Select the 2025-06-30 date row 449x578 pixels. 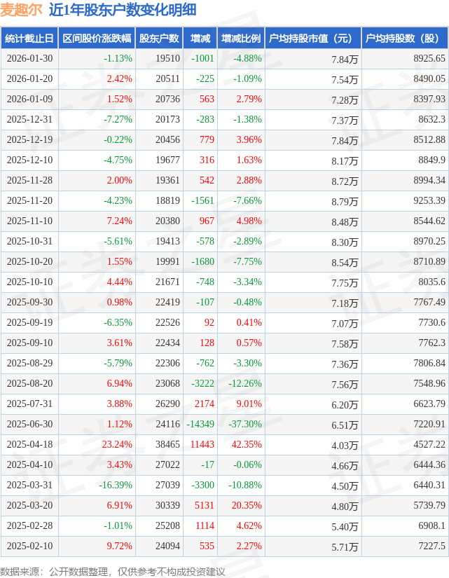pyautogui.click(x=29, y=424)
